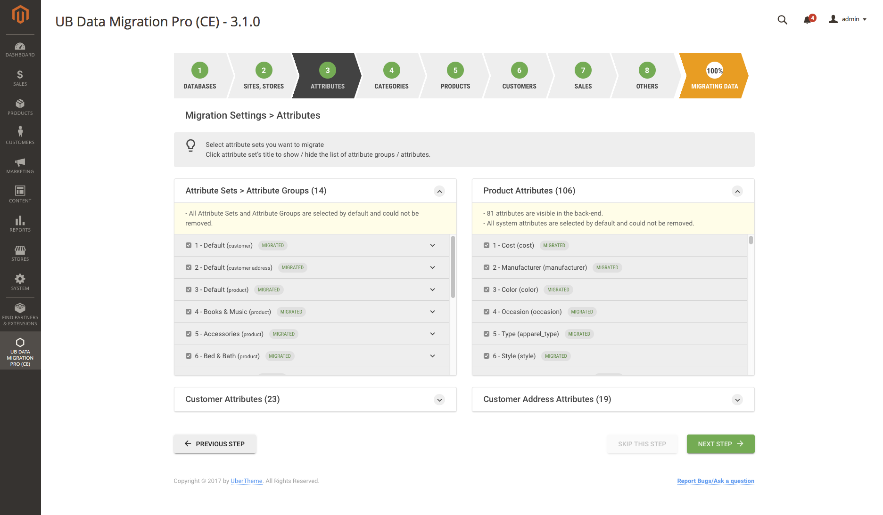Click step 4 green circle
The height and width of the screenshot is (515, 883).
coord(392,71)
